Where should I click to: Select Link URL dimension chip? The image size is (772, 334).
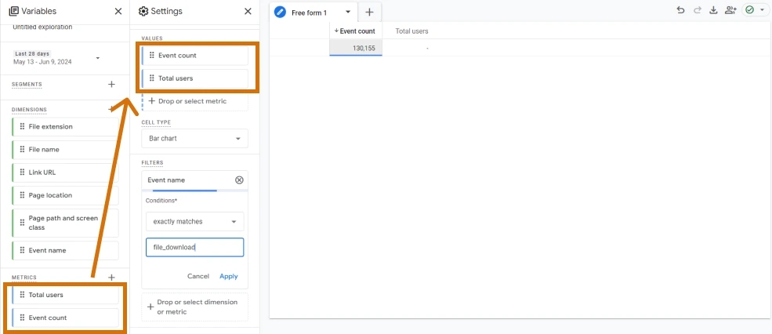click(65, 172)
